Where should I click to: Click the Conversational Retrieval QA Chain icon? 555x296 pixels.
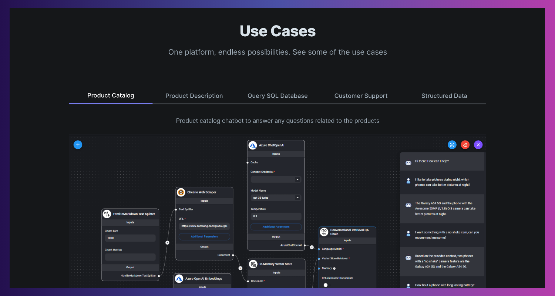324,232
